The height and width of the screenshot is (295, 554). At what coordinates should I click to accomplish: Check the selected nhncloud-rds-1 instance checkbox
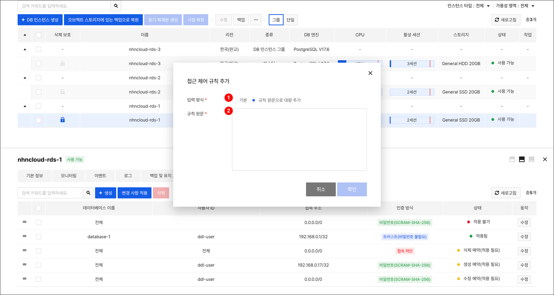(x=38, y=120)
